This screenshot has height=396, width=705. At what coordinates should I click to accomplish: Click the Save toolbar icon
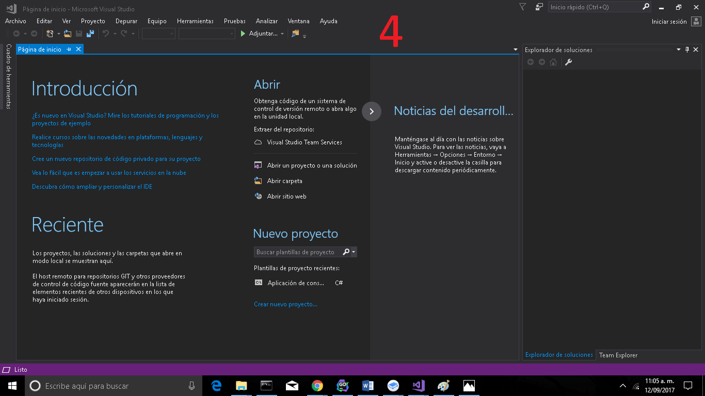tap(79, 34)
